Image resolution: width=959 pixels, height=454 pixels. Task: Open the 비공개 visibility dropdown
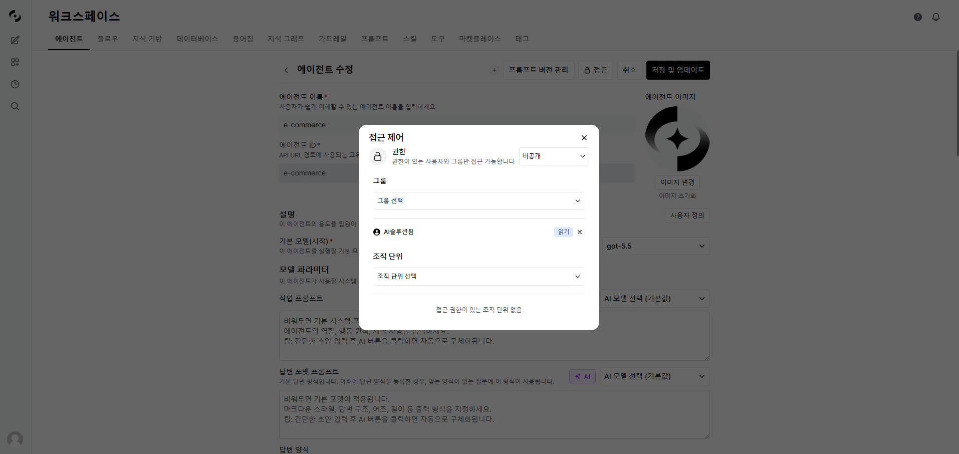554,156
